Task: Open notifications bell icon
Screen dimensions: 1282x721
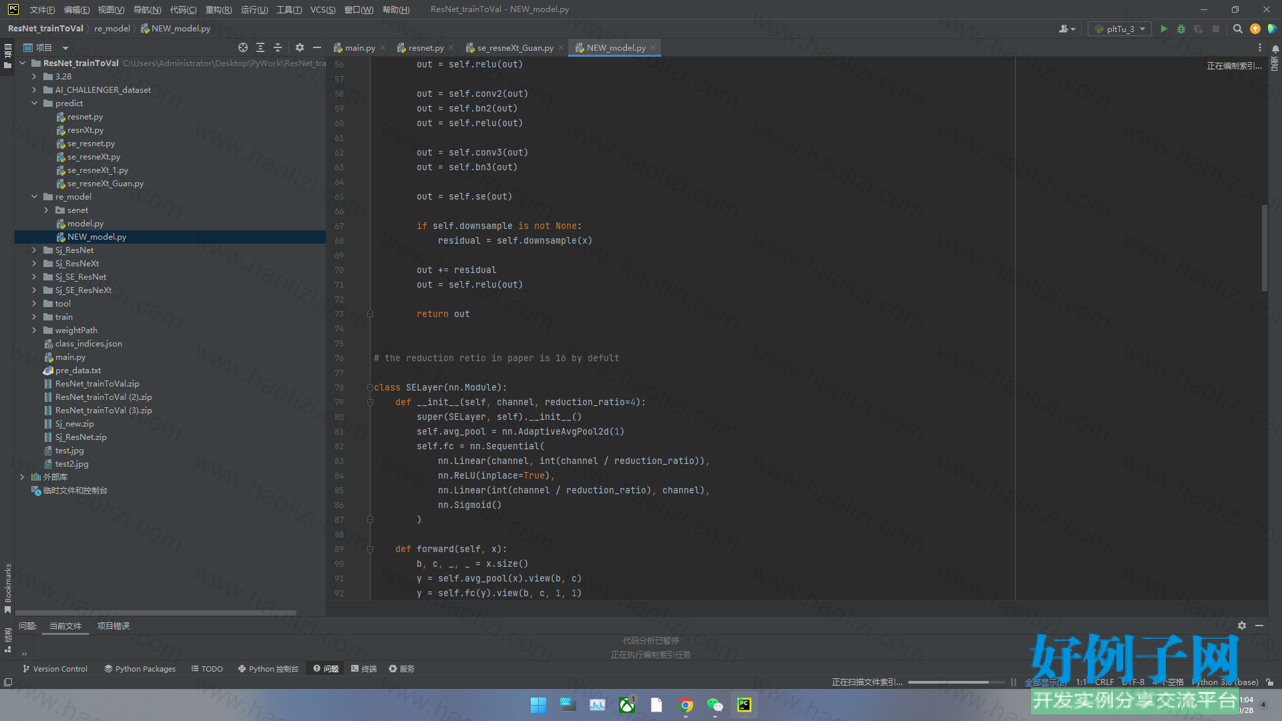Action: 1275,49
